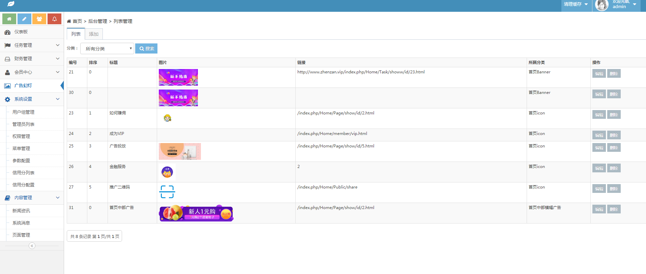Delete the 首页中部广告 row entry
Viewport: 646px width, 274px height.
(614, 209)
